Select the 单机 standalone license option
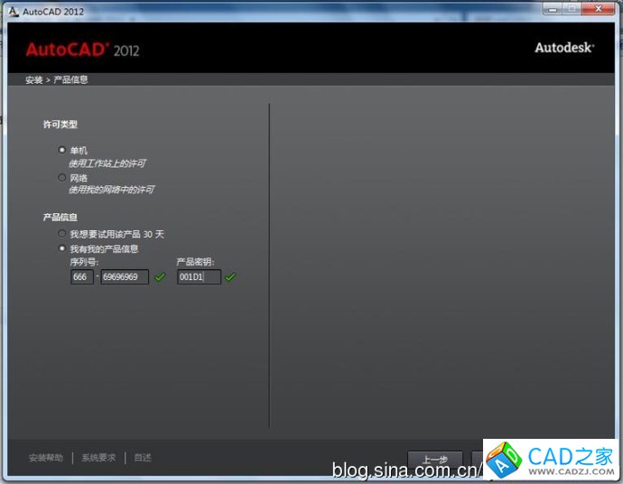 click(x=62, y=150)
